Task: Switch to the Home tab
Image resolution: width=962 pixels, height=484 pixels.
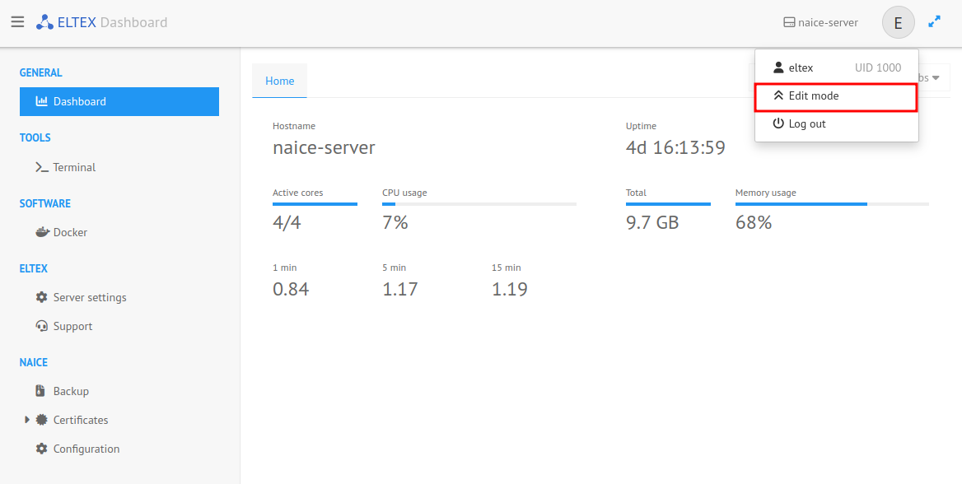Action: click(279, 81)
